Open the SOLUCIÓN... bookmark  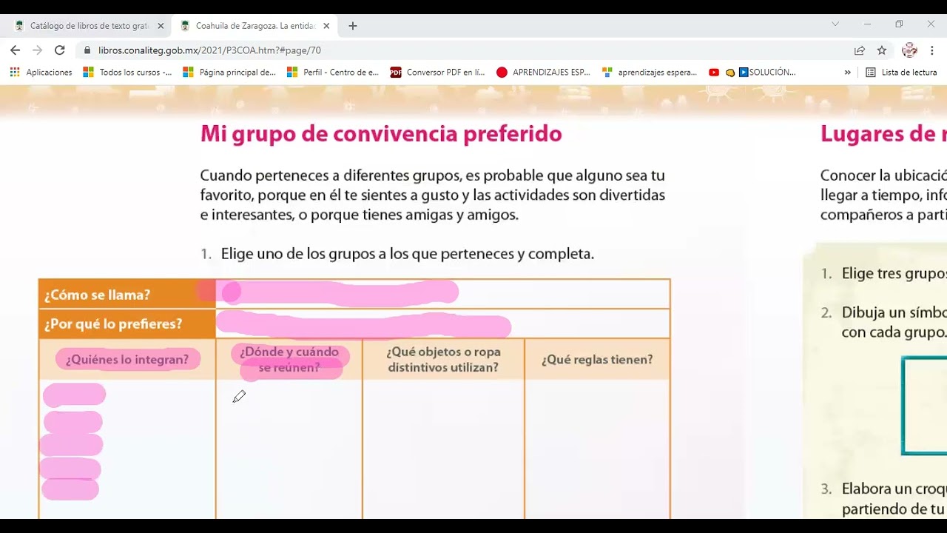[767, 73]
